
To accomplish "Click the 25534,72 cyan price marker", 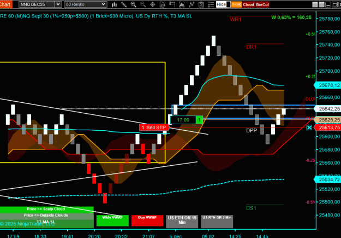I will [x=327, y=179].
